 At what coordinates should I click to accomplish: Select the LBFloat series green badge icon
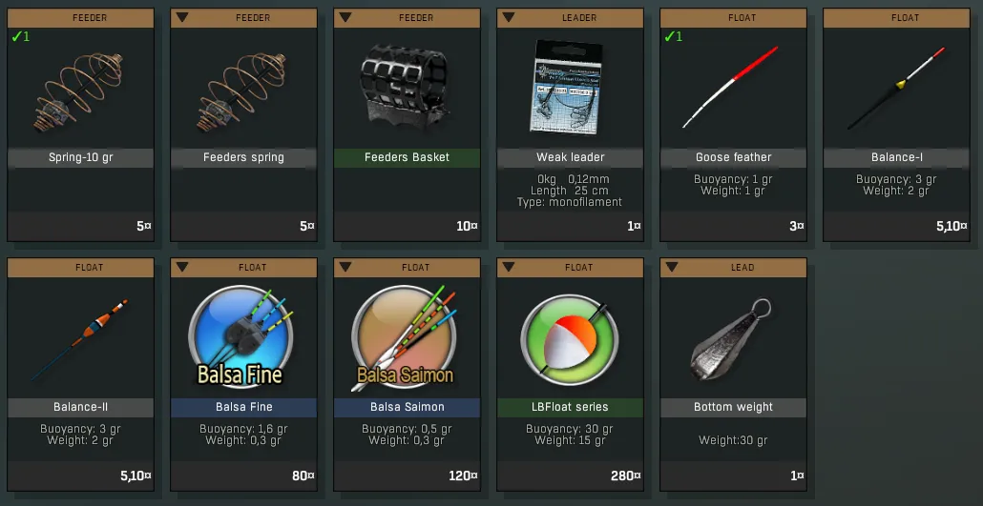pos(569,336)
